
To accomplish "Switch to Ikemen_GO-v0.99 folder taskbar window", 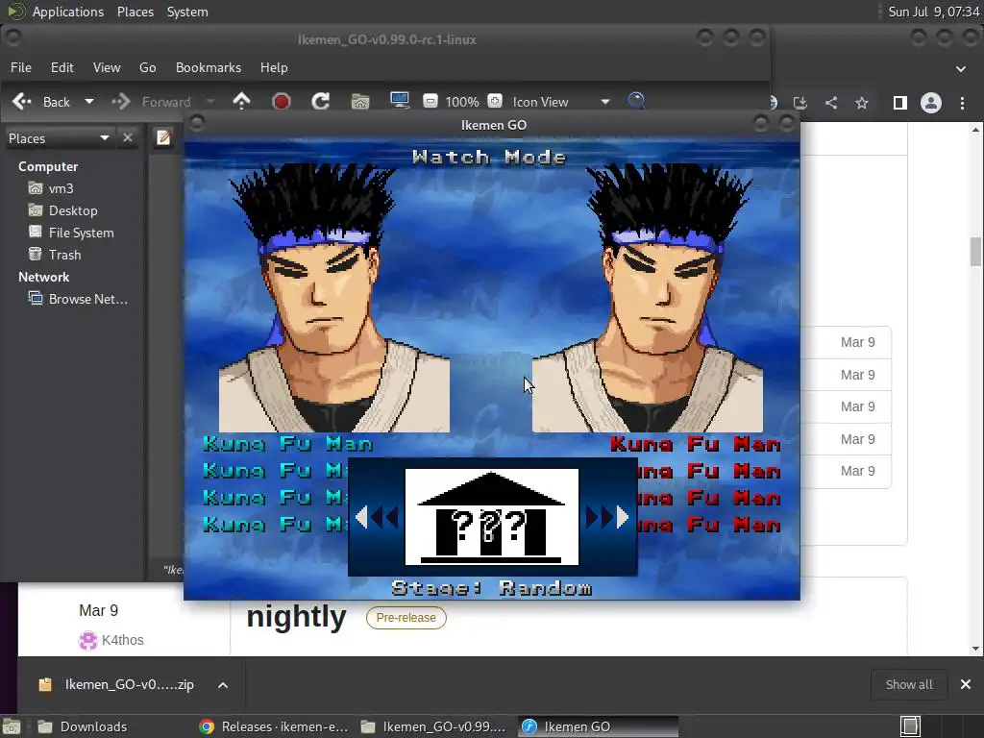I will pyautogui.click(x=434, y=726).
